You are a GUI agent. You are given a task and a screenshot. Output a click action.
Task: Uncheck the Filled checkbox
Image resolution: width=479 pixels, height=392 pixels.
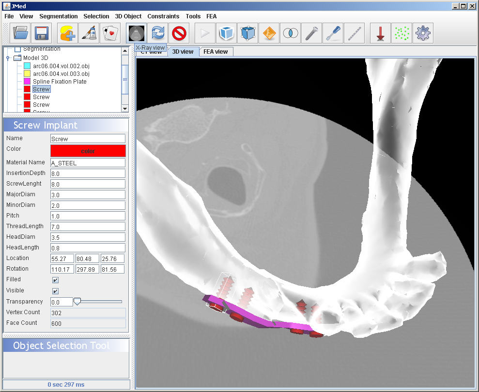(56, 280)
